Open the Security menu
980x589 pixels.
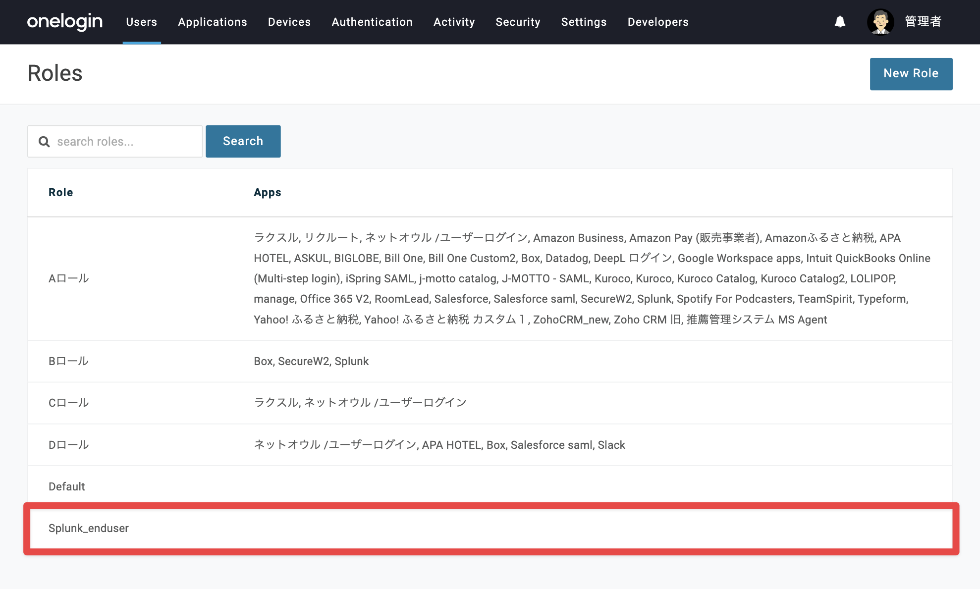click(518, 22)
